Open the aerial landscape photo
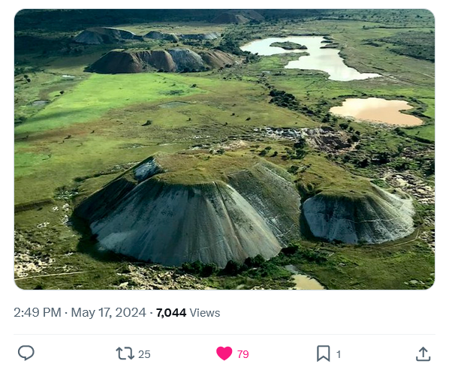The image size is (449, 373). click(225, 149)
